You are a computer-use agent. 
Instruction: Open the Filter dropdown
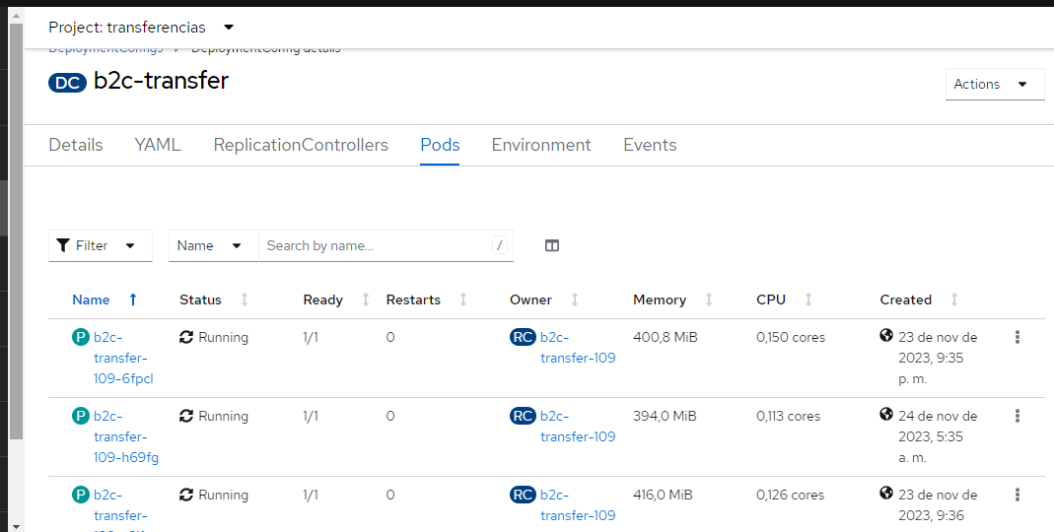(101, 246)
